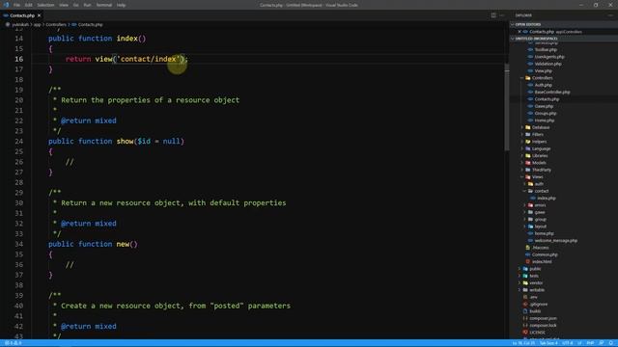The height and width of the screenshot is (347, 618).
Task: Click the split editor icon
Action: tap(493, 15)
